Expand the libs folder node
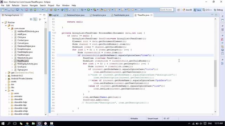Screen dimensions: 225x126 [x=6, y=87]
